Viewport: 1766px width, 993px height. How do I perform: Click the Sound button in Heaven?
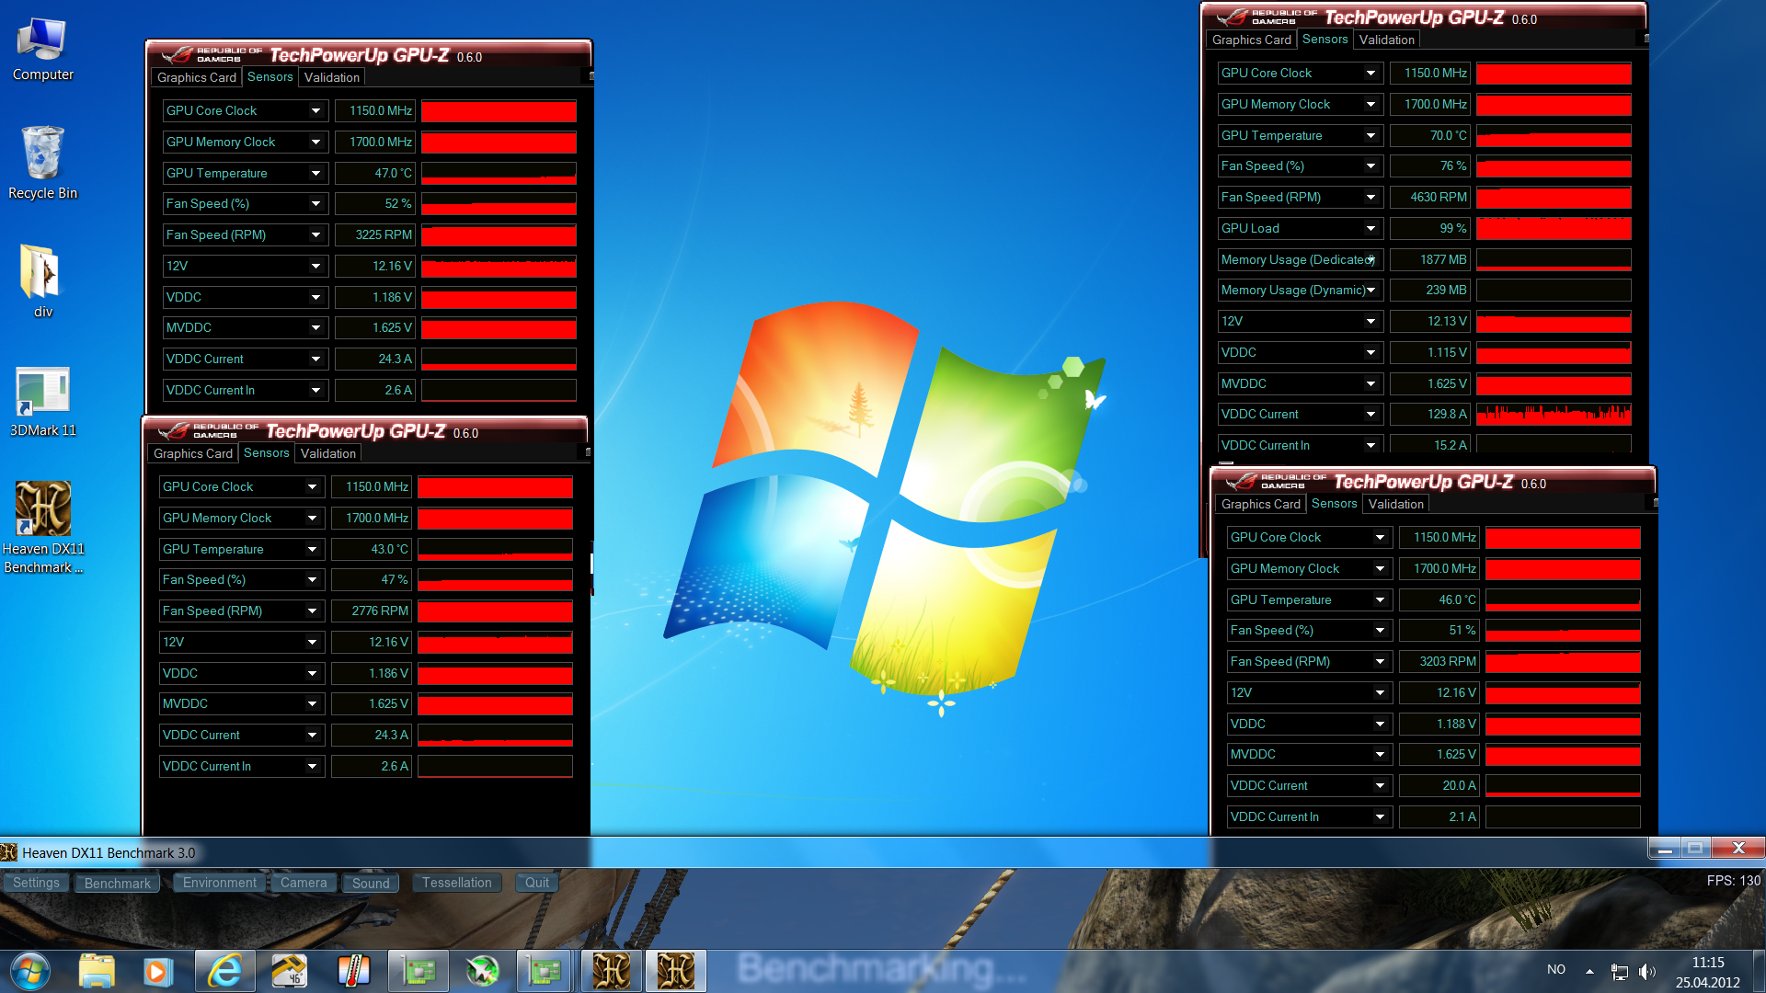tap(371, 883)
